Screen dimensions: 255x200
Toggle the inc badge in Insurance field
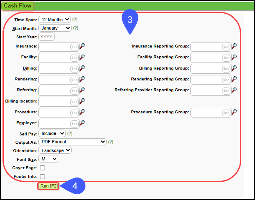point(75,47)
